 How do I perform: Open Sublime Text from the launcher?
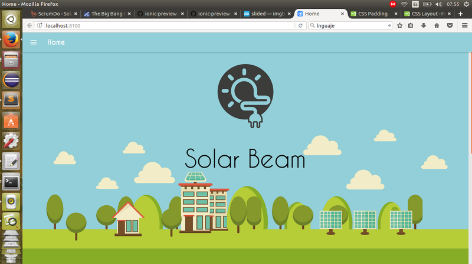pyautogui.click(x=11, y=100)
